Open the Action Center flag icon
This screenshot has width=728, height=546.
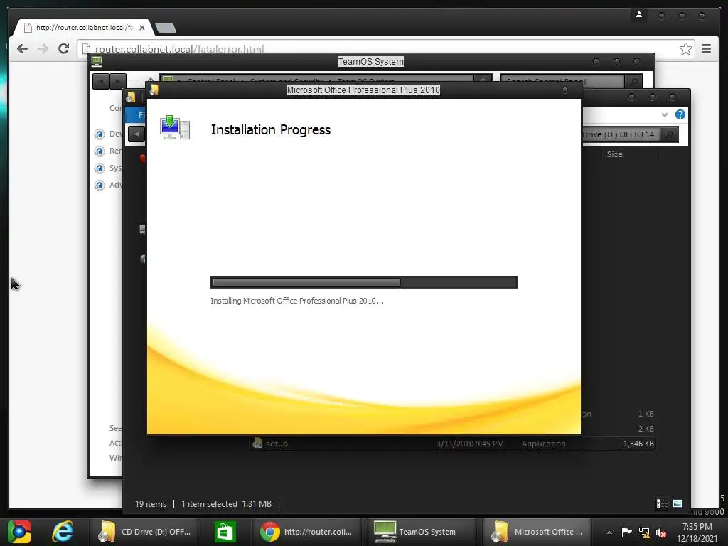tap(626, 532)
